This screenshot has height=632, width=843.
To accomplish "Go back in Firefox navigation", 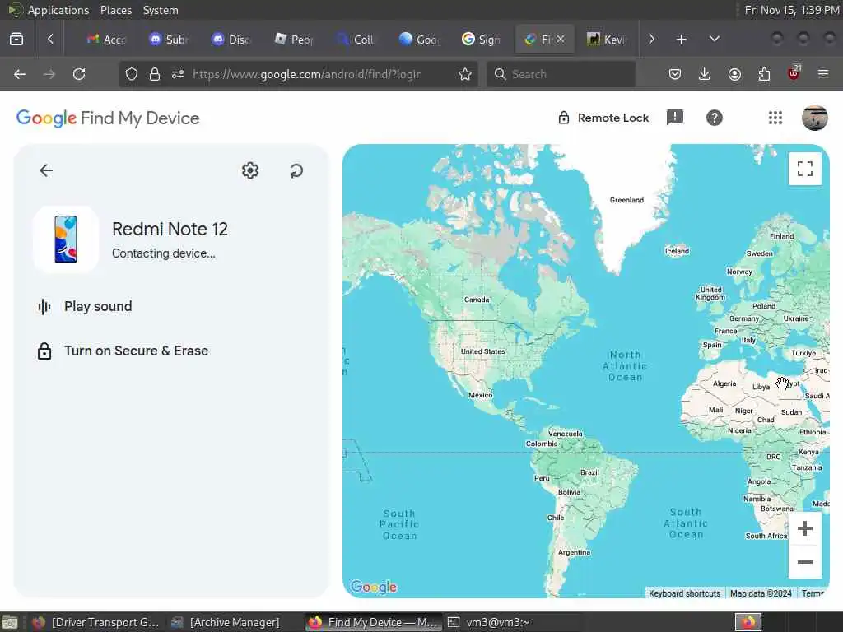I will [20, 74].
